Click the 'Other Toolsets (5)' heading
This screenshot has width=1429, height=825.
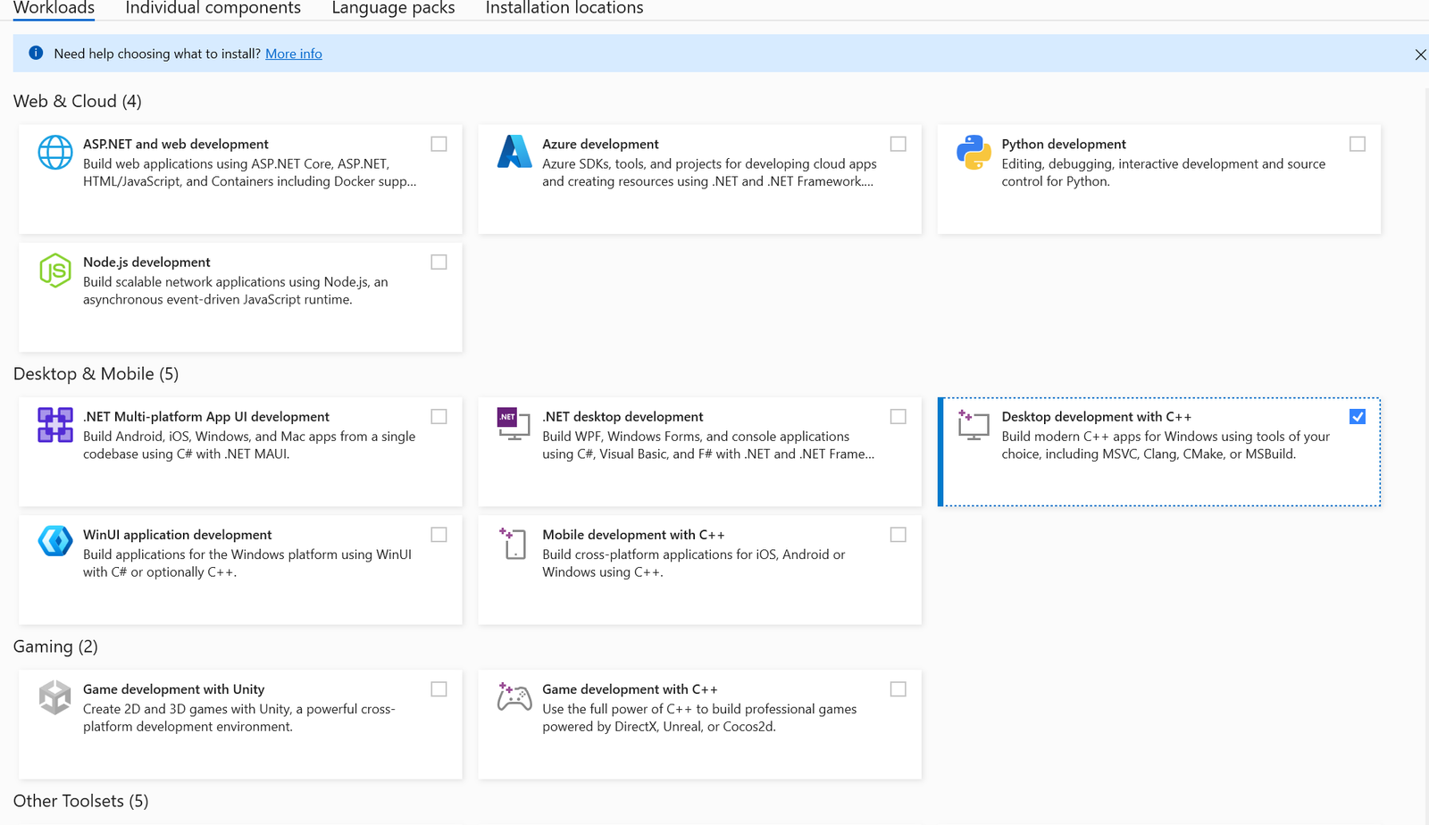pyautogui.click(x=80, y=800)
